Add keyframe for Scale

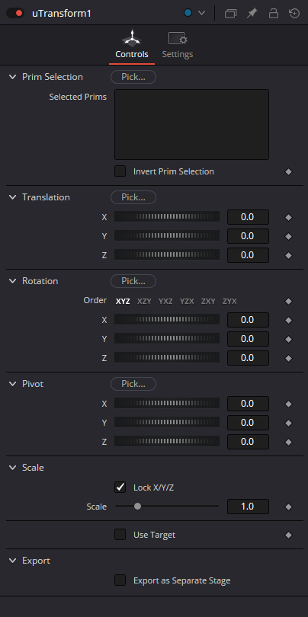coord(289,507)
